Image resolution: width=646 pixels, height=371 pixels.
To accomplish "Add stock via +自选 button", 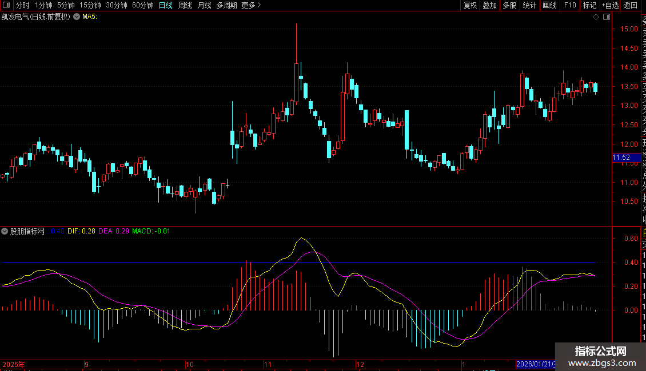I will tap(609, 6).
